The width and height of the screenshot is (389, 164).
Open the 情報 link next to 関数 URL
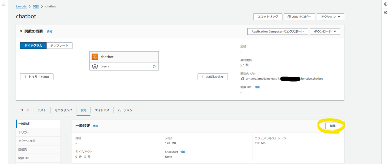click(257, 87)
